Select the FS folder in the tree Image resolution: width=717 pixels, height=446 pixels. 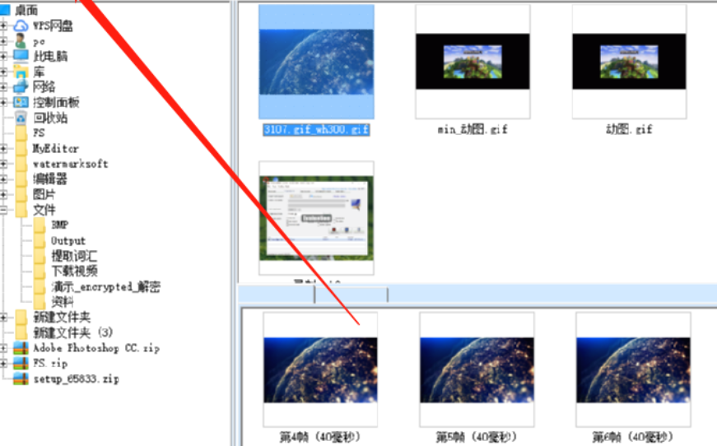(x=39, y=133)
